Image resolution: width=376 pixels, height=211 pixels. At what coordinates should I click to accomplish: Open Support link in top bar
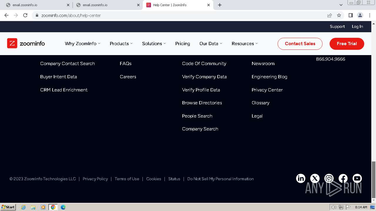(337, 26)
